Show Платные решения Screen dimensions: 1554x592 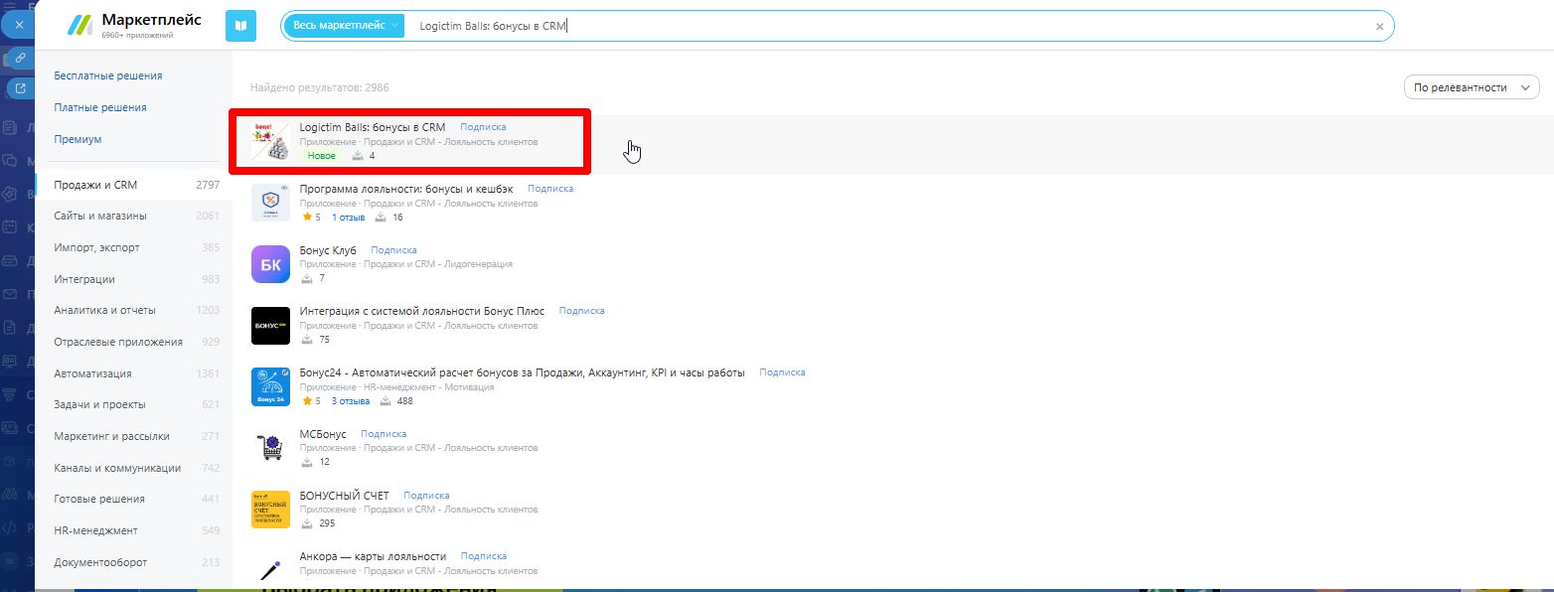click(x=100, y=107)
